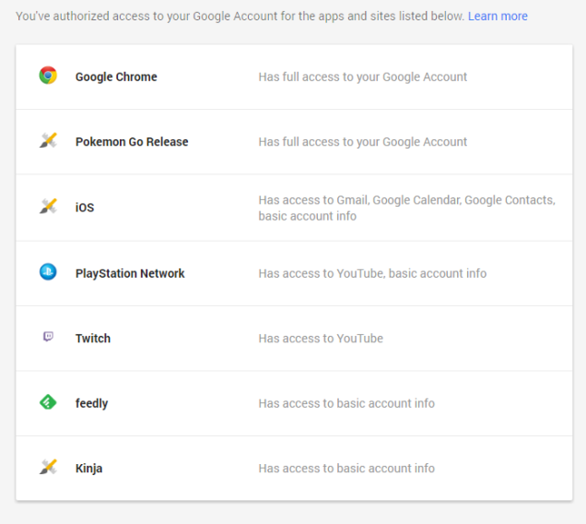This screenshot has width=586, height=524.
Task: Click Pokemon Go Release's full access description
Action: (x=362, y=142)
